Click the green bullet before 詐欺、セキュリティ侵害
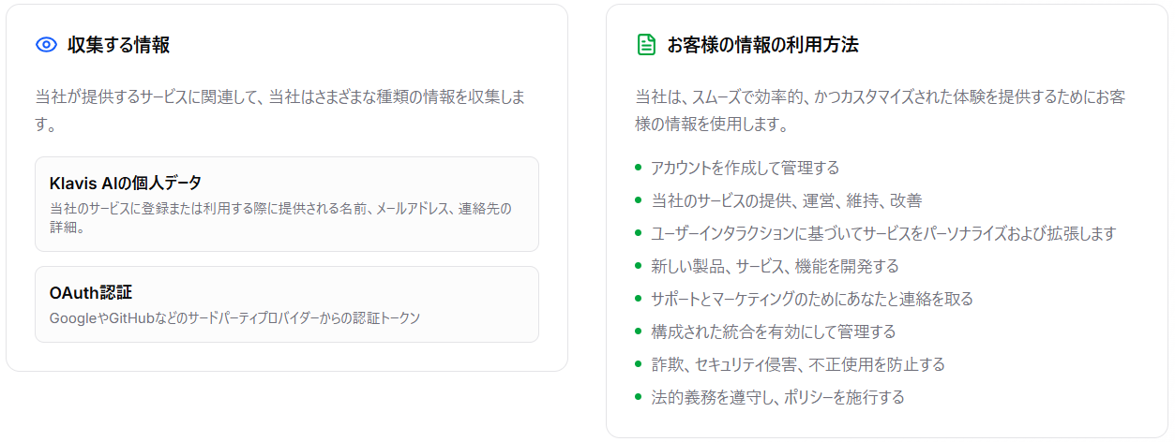 639,364
